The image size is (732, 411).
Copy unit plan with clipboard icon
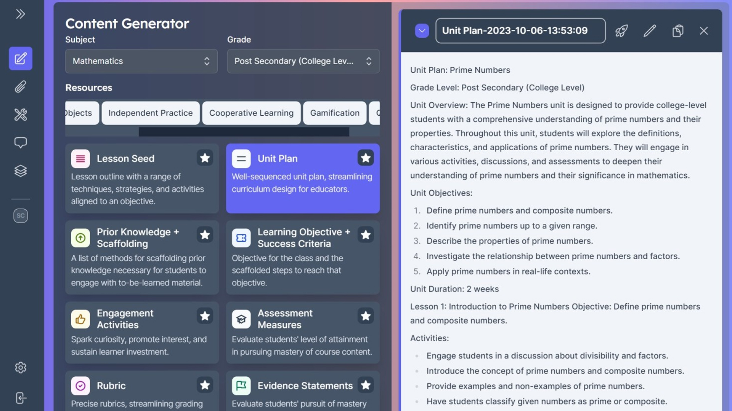pos(678,31)
